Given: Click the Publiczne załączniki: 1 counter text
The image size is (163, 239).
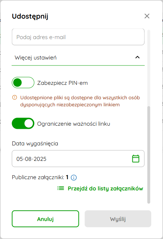Looking at the screenshot, I should coord(40,177).
